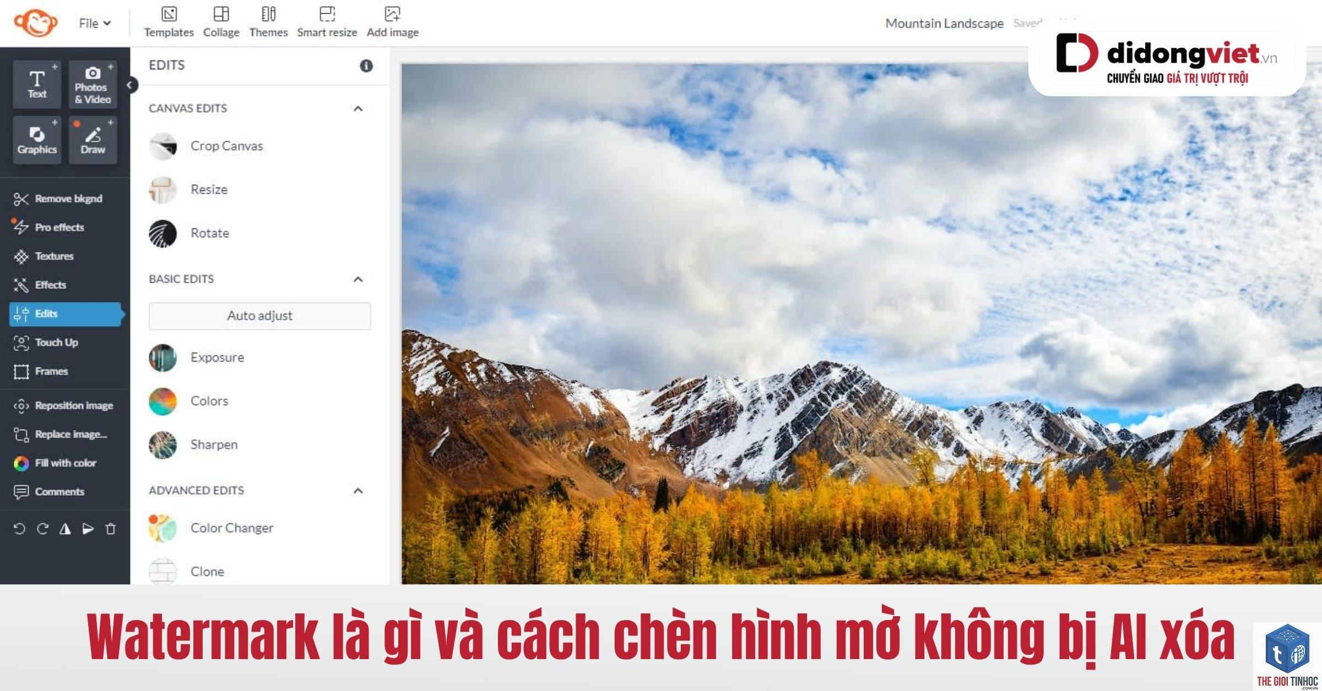Open the Themes tool

coord(268,22)
